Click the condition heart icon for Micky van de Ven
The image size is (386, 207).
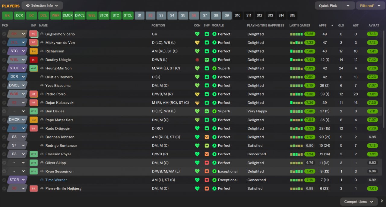[x=197, y=43]
